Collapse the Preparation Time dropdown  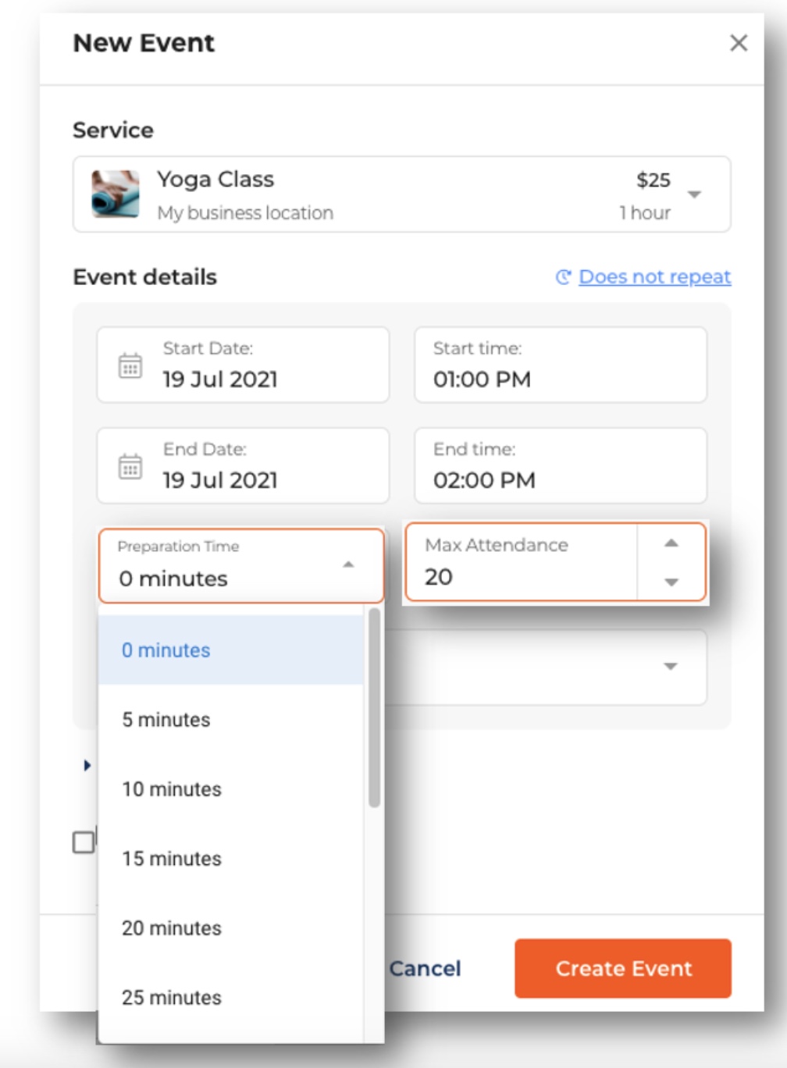point(349,564)
